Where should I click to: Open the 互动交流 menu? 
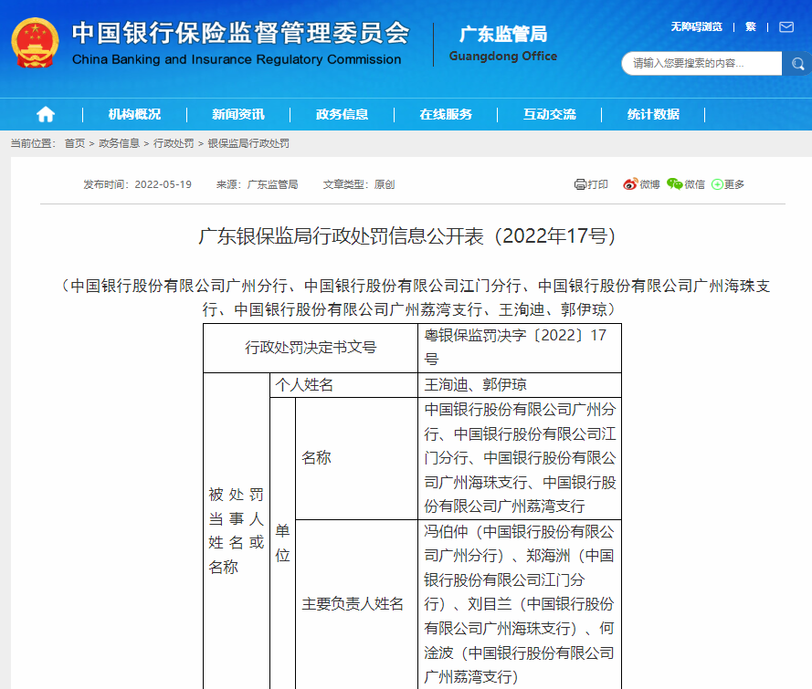550,114
